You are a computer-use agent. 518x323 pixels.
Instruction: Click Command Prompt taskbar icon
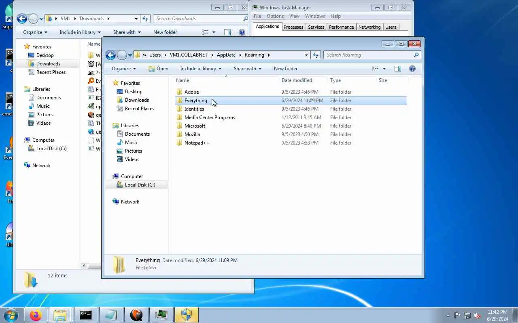86,315
